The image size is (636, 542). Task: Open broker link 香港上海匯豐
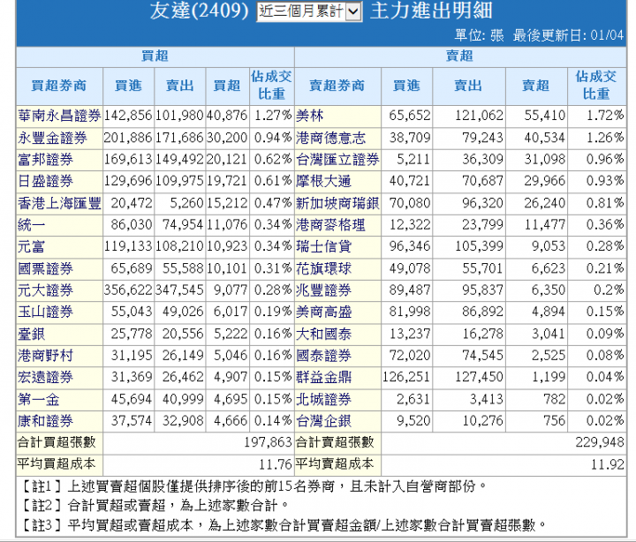[x=59, y=203]
